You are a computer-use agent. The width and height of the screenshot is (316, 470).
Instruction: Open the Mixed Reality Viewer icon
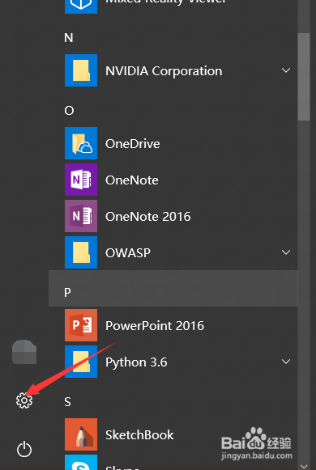pos(81,6)
